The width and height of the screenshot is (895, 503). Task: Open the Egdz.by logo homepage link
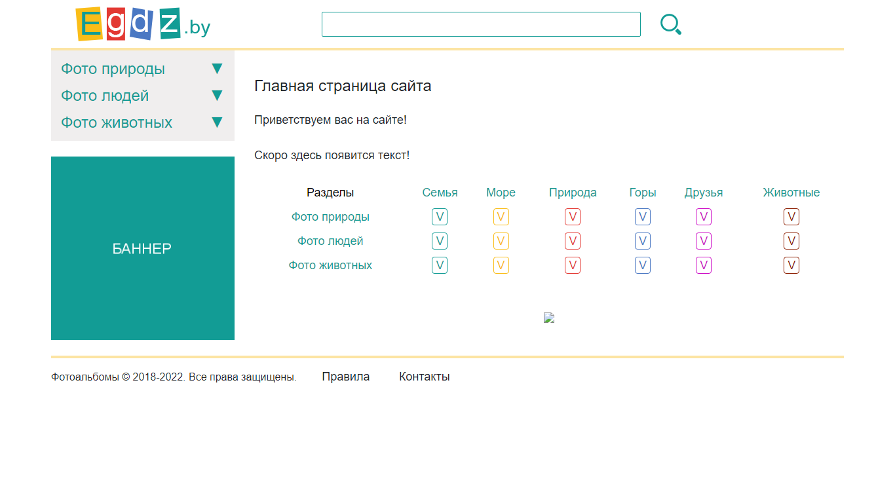[x=143, y=24]
